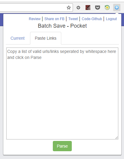
Task: Open the Code-Github link
Action: 92,19
